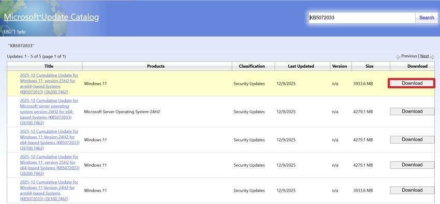Sort results by Size column header
This screenshot has width=440, height=204.
point(369,66)
